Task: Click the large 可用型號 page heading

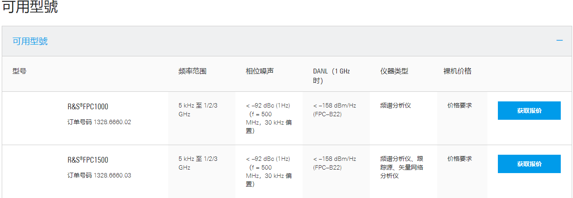Action: (30, 7)
